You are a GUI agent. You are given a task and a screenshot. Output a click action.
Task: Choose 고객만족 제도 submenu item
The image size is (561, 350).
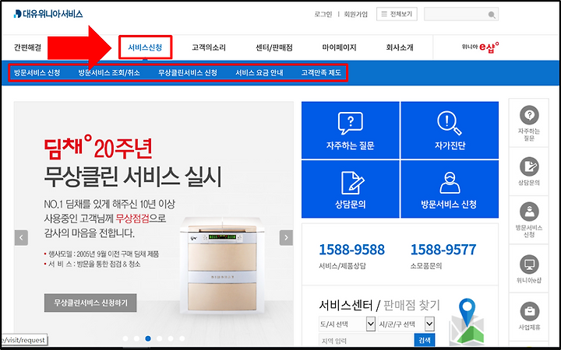321,73
